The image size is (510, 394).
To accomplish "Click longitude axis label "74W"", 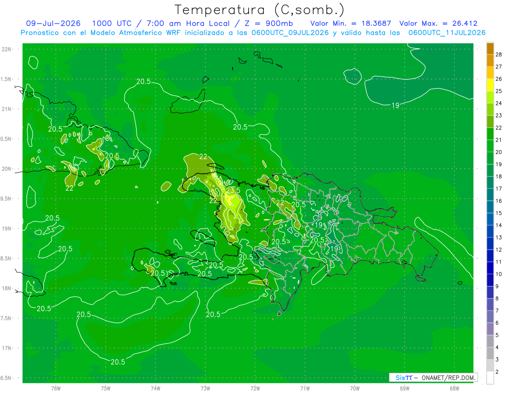I will click(156, 388).
